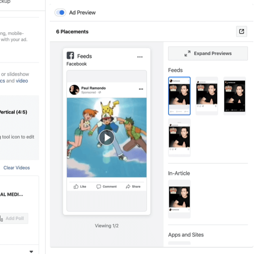
Task: Click the 6 Placements heading
Action: pyautogui.click(x=72, y=31)
